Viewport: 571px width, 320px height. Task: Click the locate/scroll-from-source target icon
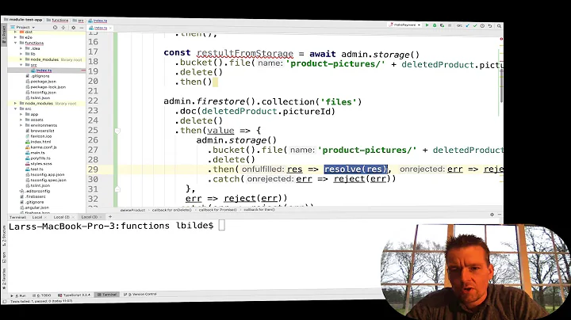(x=55, y=27)
